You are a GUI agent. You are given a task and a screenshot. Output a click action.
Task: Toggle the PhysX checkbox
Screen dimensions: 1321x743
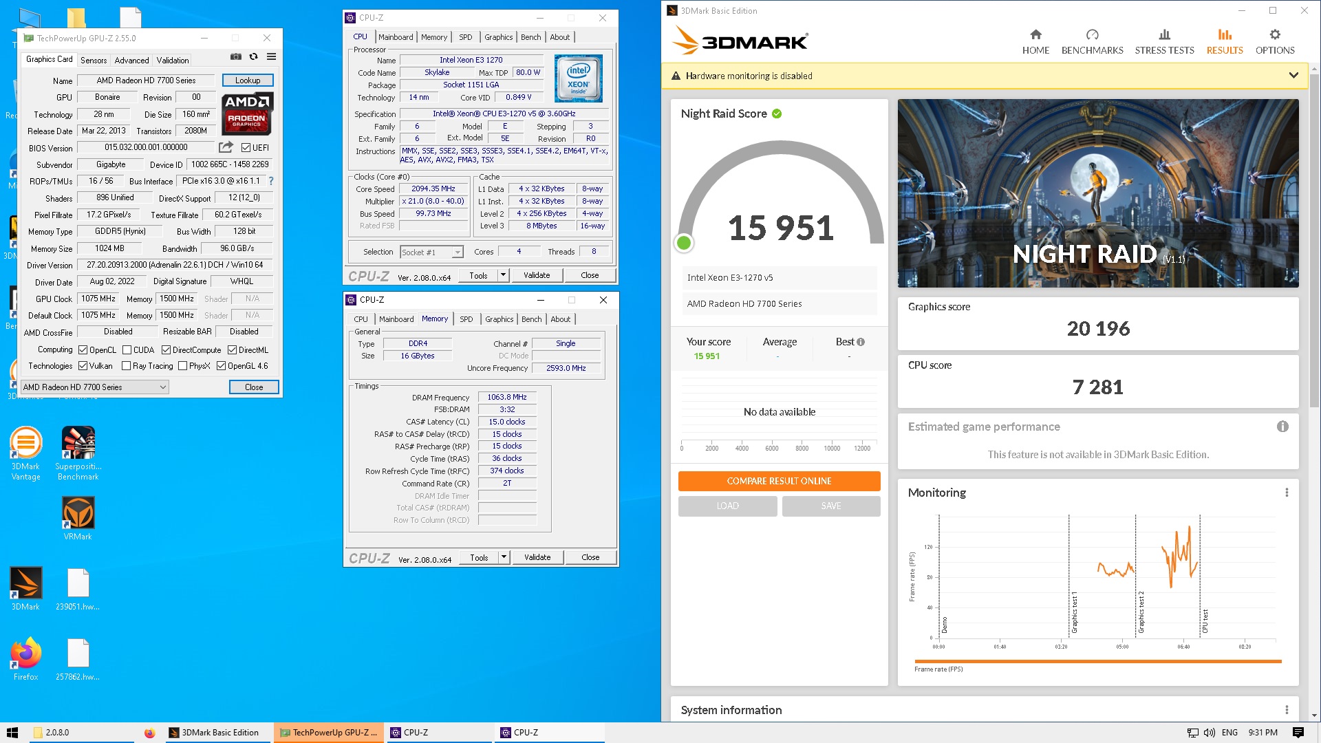(182, 366)
